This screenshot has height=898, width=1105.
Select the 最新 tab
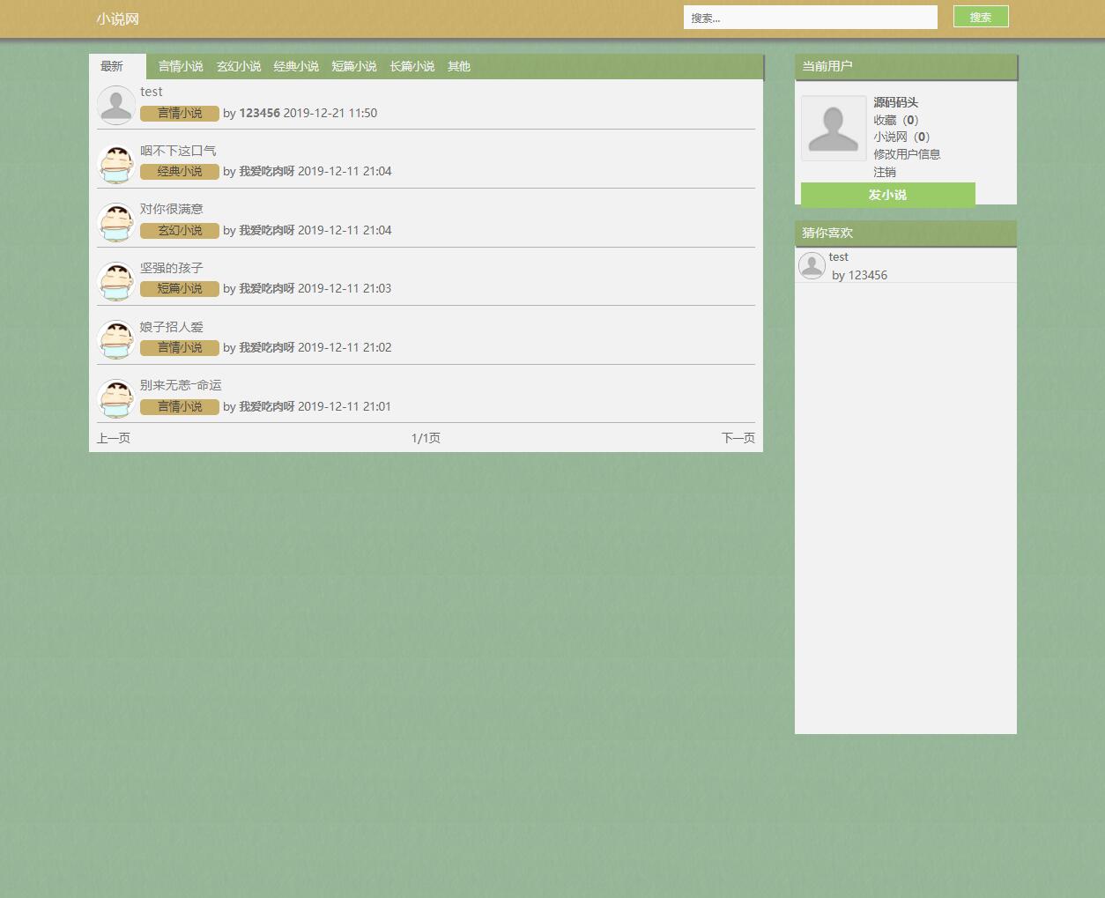click(x=118, y=67)
